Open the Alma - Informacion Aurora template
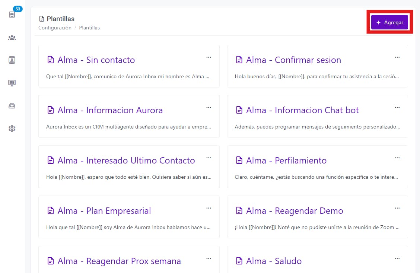This screenshot has height=273, width=420. (x=110, y=110)
